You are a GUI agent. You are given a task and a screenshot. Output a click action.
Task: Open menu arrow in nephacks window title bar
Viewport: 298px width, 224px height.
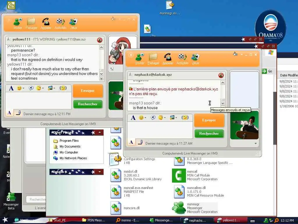242,55
